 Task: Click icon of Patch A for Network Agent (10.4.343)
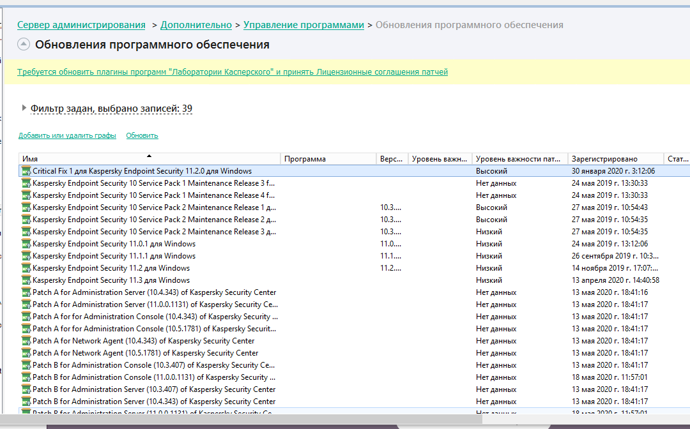(x=26, y=341)
